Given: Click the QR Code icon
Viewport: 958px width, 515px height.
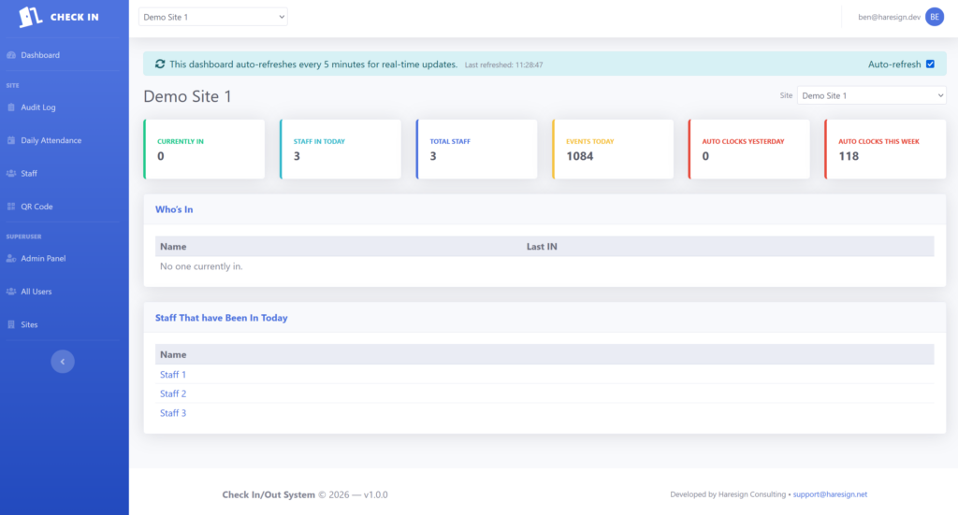Looking at the screenshot, I should coord(11,207).
